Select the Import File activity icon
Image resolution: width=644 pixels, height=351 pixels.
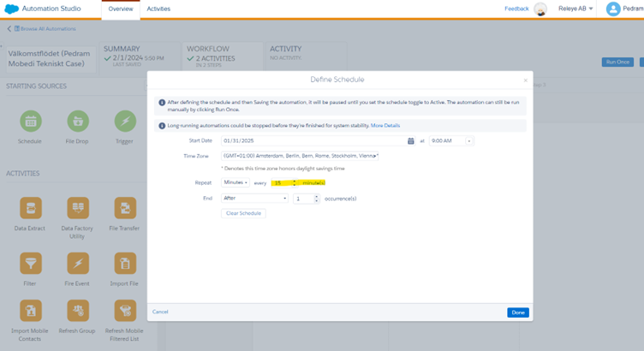(125, 262)
